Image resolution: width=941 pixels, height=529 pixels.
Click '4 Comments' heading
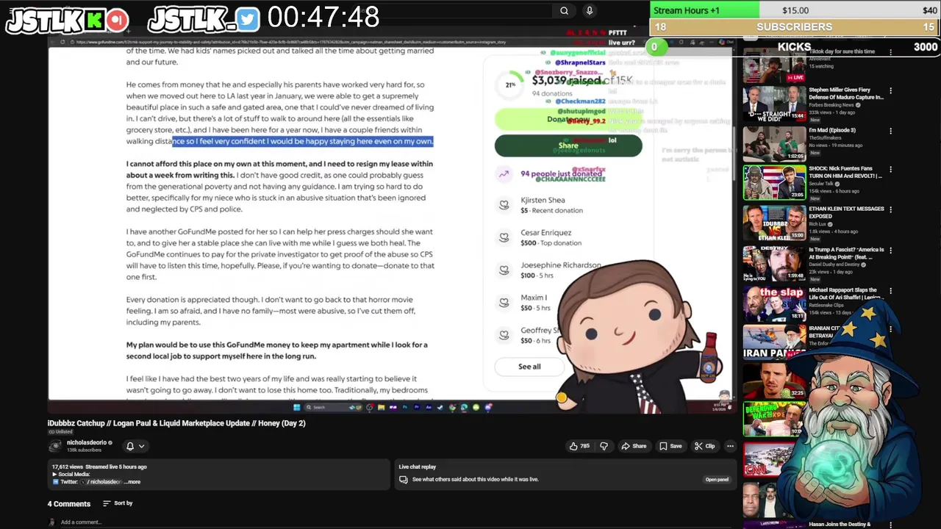pyautogui.click(x=69, y=503)
